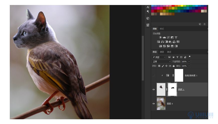Show the 色相/饱和度 1 adjustment layer
This screenshot has width=218, height=124.
(154, 75)
